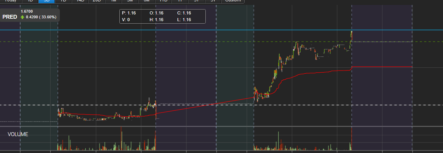Click the PRED ticker symbol label
Image resolution: width=443 pixels, height=153 pixels.
click(x=10, y=17)
